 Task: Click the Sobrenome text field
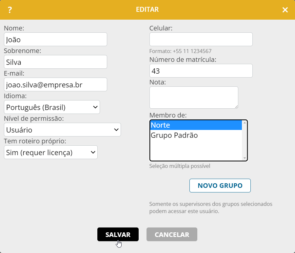click(55, 62)
